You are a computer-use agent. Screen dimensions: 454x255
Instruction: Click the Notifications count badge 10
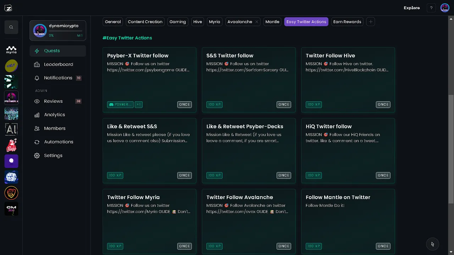(78, 78)
